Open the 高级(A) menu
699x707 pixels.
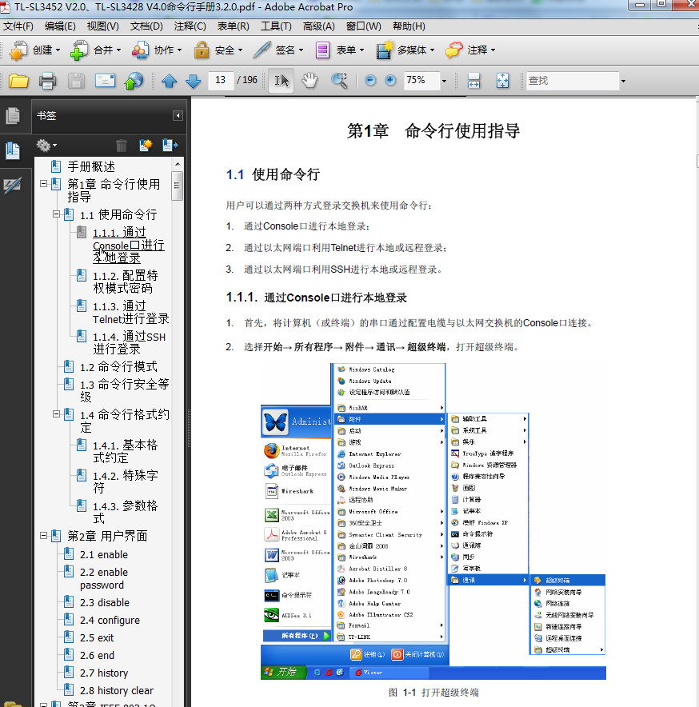(x=319, y=26)
